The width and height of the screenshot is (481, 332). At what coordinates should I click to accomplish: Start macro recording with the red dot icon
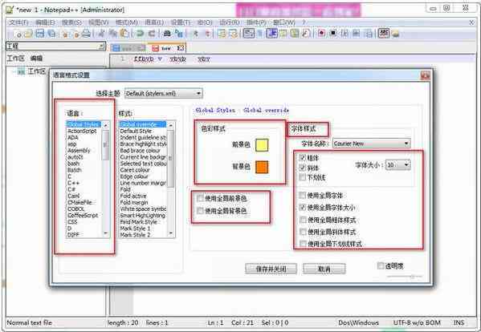click(321, 33)
